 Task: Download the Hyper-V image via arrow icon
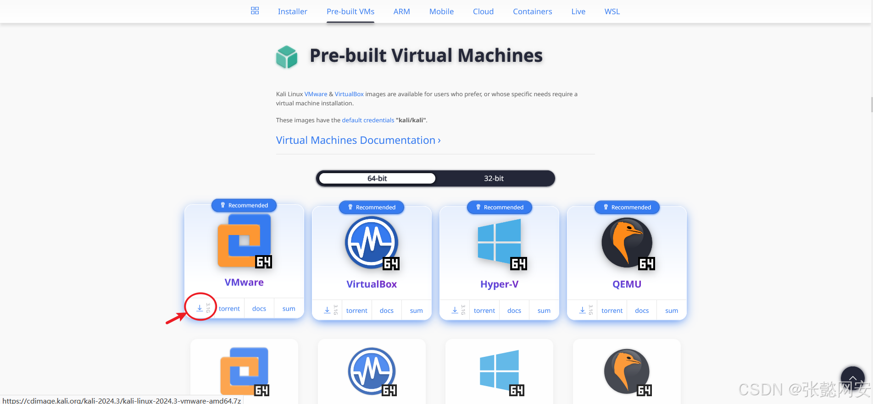[455, 310]
